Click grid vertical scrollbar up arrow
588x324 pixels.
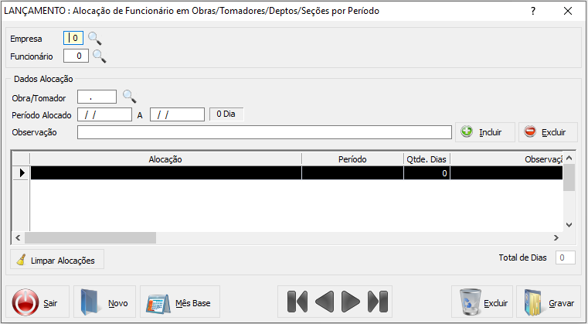(x=569, y=158)
